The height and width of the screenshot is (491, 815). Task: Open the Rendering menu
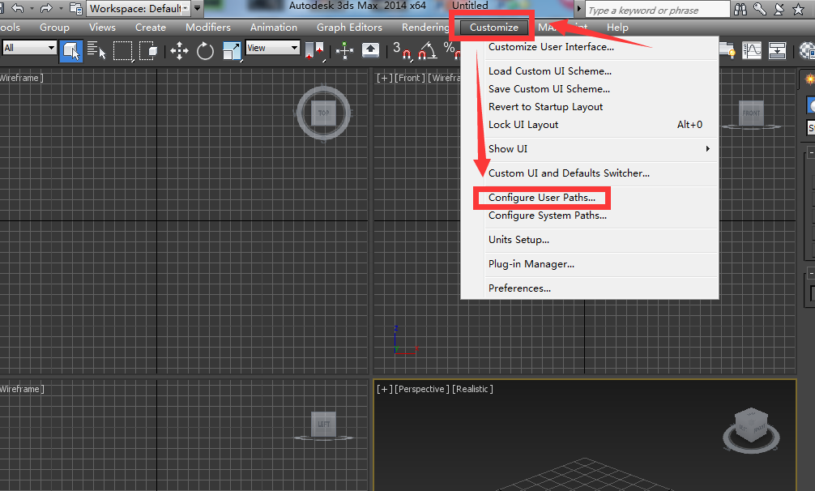point(425,28)
